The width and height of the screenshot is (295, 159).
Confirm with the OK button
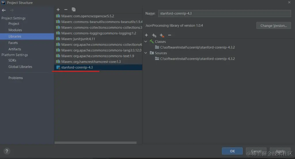click(x=232, y=151)
